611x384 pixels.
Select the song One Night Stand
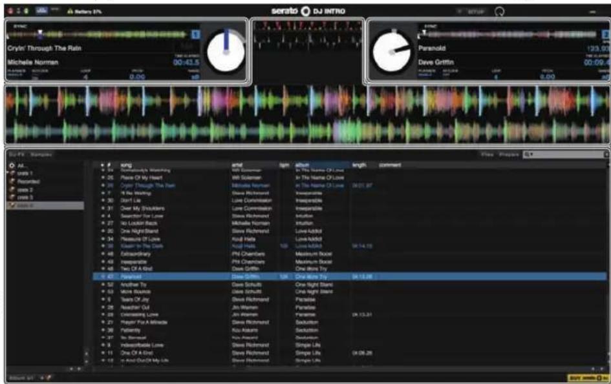[x=140, y=231]
